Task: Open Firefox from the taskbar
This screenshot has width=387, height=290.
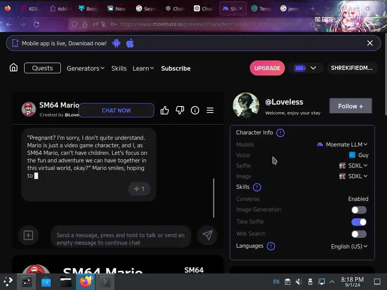Action: point(85,281)
